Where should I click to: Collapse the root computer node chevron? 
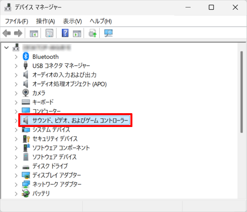point(6,48)
